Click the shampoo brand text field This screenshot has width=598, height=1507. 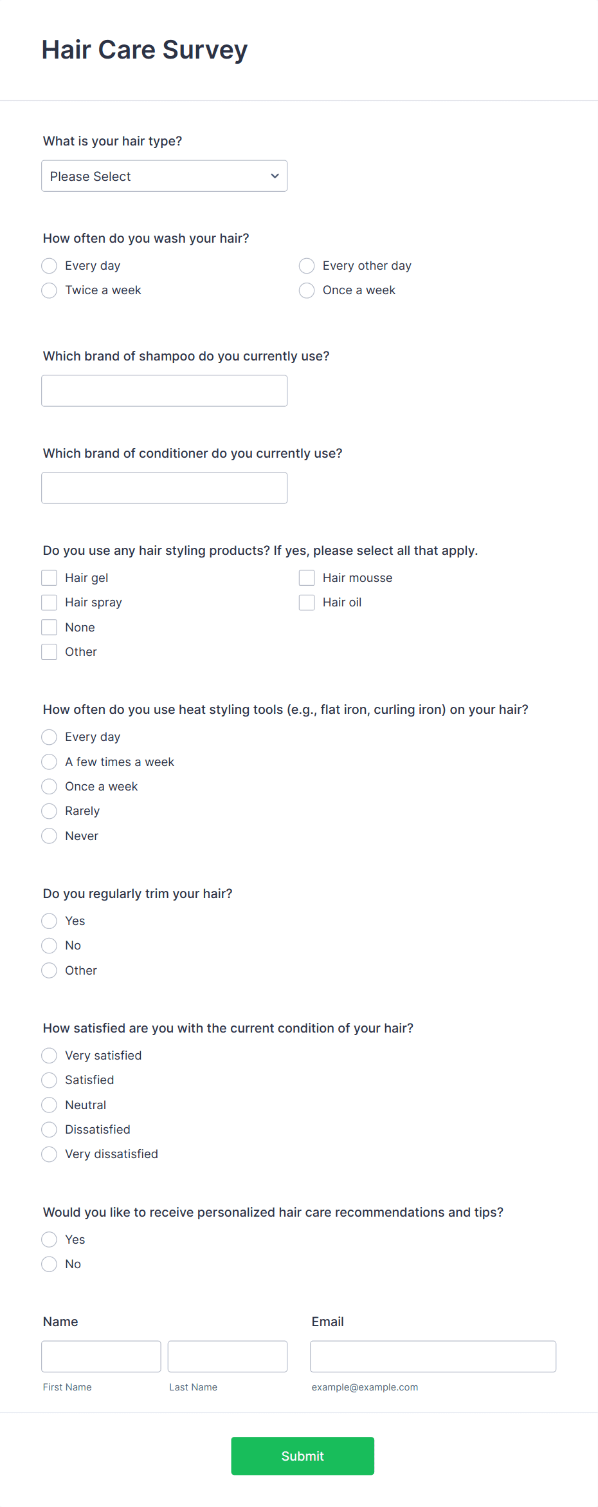[164, 390]
